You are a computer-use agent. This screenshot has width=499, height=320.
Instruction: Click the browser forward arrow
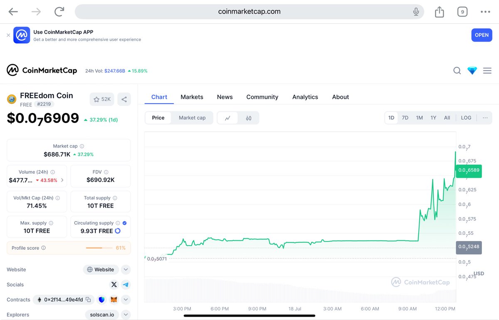36,12
